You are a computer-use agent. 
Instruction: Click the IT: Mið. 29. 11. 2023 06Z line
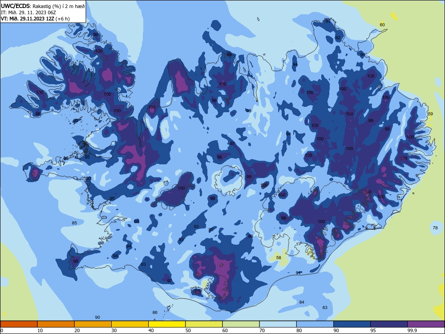(x=28, y=12)
